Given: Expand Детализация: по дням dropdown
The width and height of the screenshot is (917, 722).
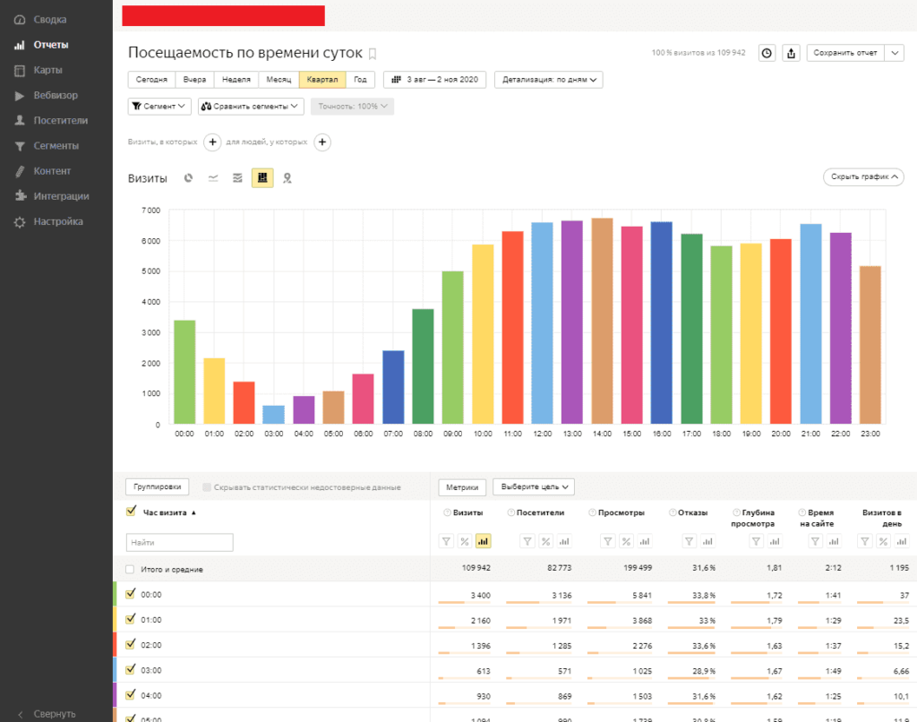Looking at the screenshot, I should tap(548, 80).
